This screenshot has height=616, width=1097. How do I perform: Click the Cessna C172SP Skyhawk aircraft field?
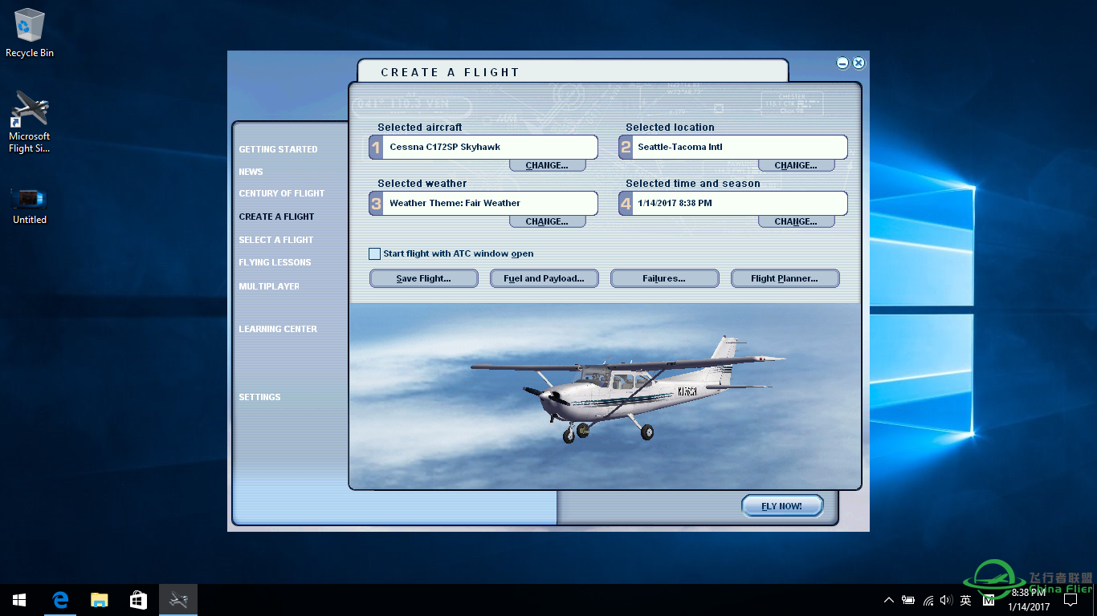tap(491, 147)
